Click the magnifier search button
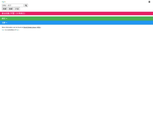153x115 pixels. pyautogui.click(x=26, y=5)
